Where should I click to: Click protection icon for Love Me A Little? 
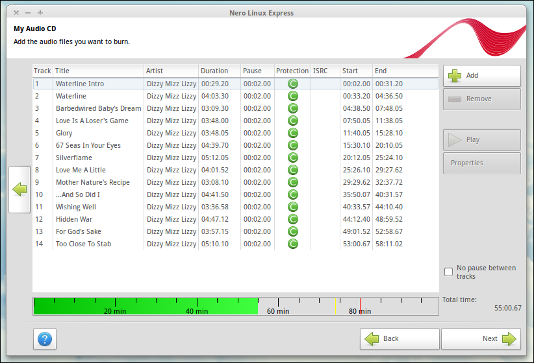pos(292,170)
